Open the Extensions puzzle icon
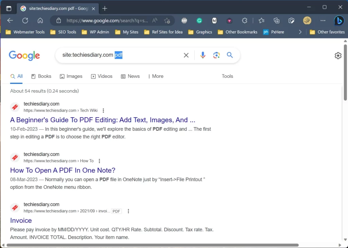Screen dimensions: 348x248 pos(245,21)
